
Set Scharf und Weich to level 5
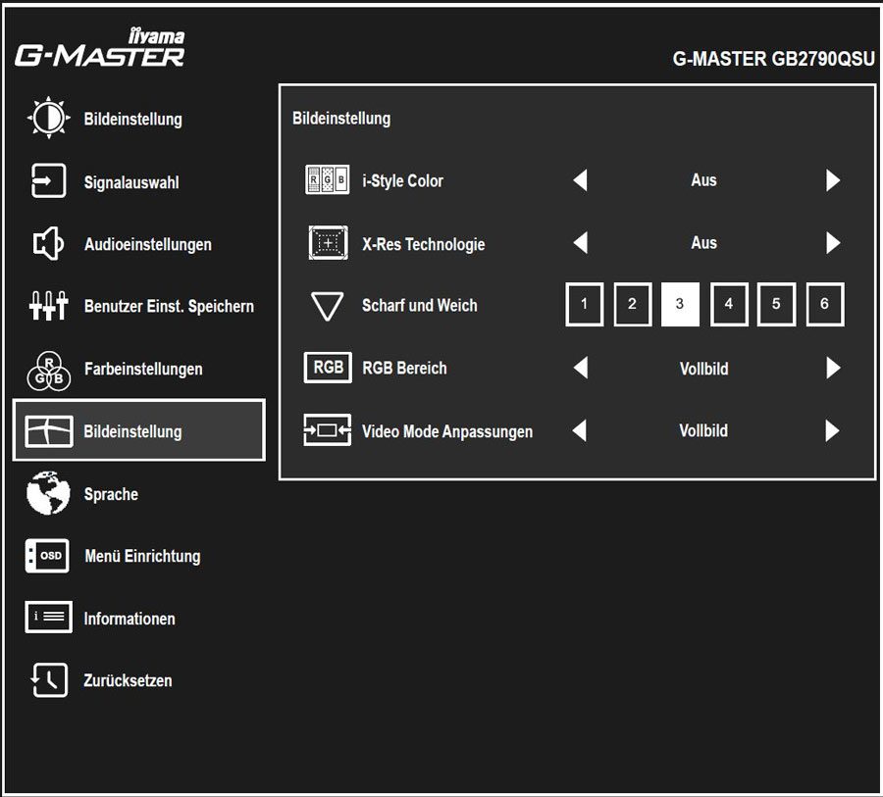coord(777,305)
